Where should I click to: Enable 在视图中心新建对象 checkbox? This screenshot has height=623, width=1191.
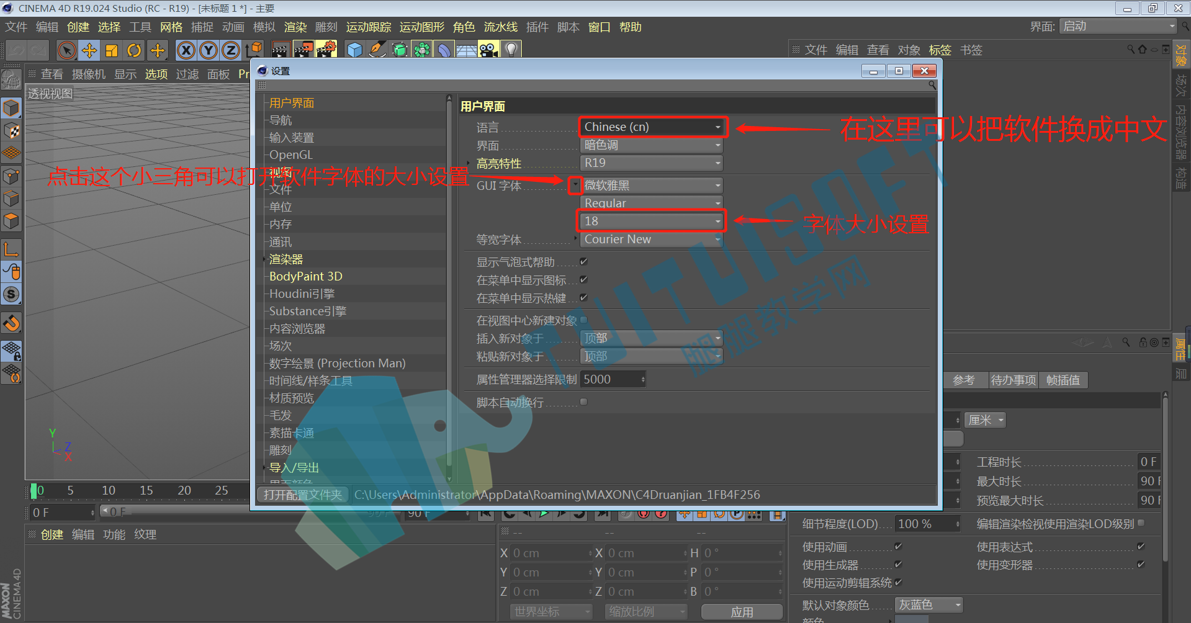[583, 320]
